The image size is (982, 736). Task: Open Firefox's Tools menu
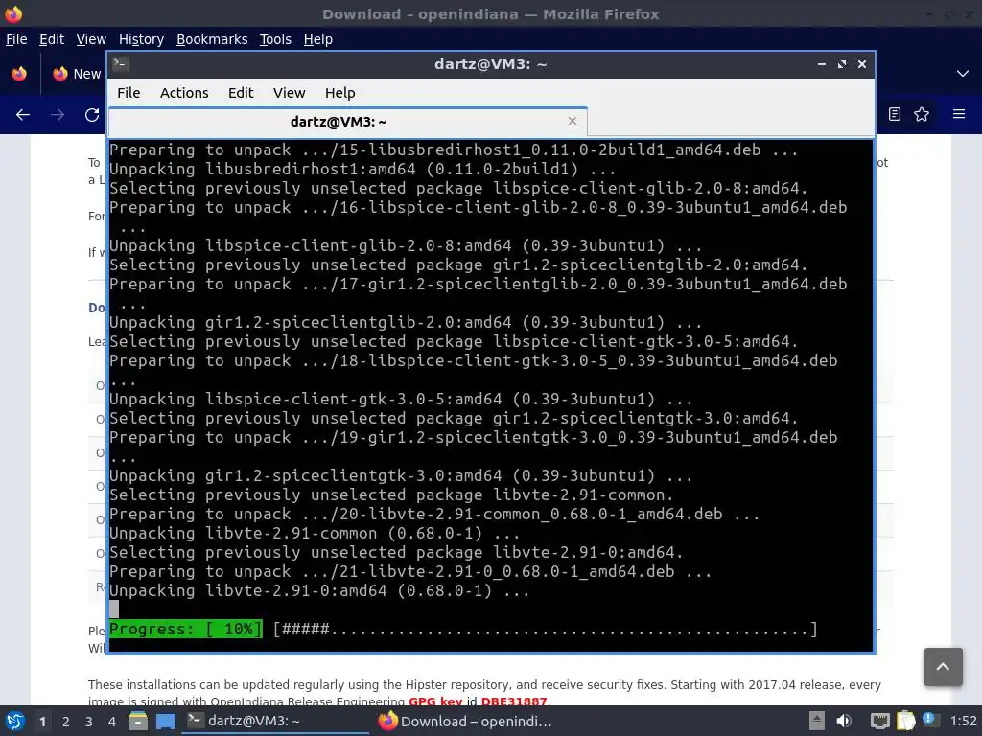[275, 39]
